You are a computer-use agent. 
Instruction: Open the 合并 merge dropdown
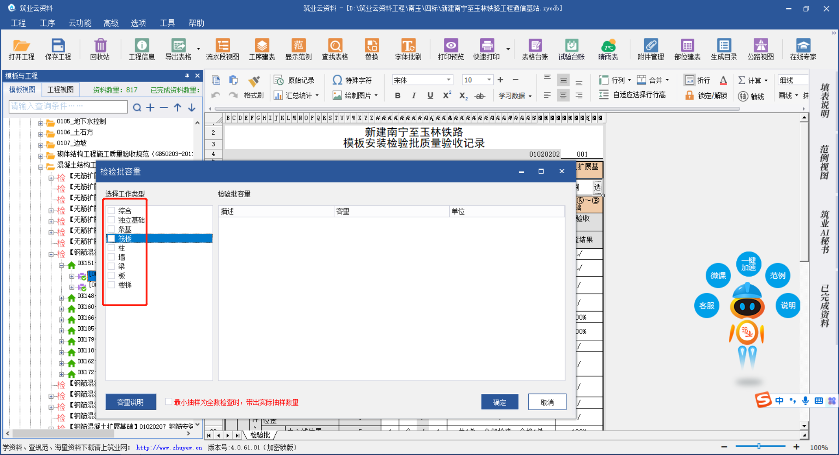(x=667, y=80)
